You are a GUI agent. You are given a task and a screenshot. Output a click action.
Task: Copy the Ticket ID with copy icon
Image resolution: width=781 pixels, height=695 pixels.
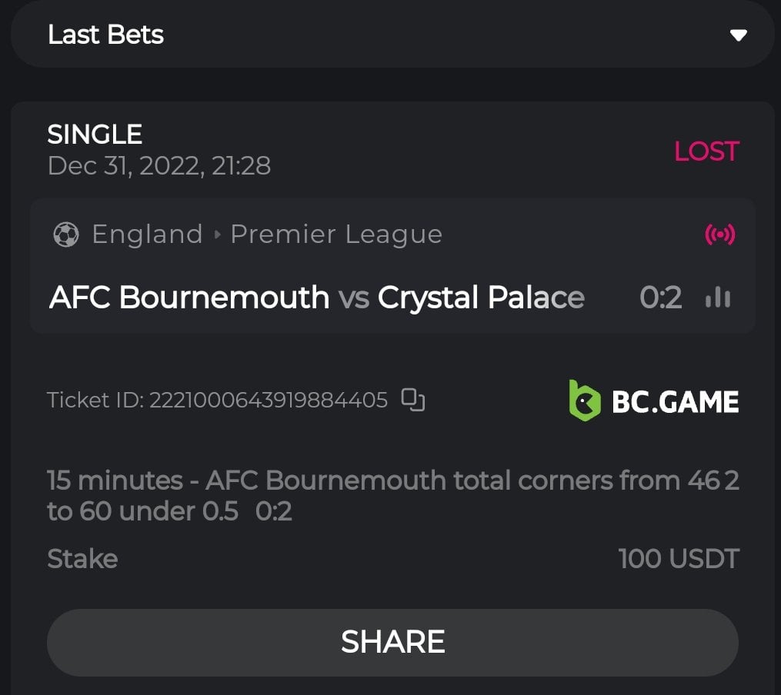tap(413, 400)
